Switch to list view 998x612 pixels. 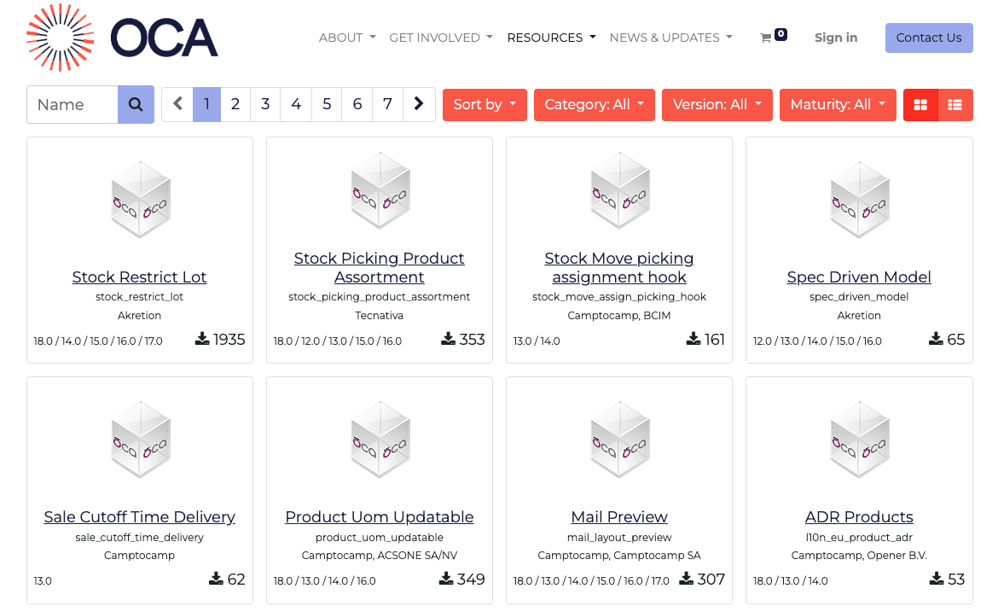[x=954, y=105]
